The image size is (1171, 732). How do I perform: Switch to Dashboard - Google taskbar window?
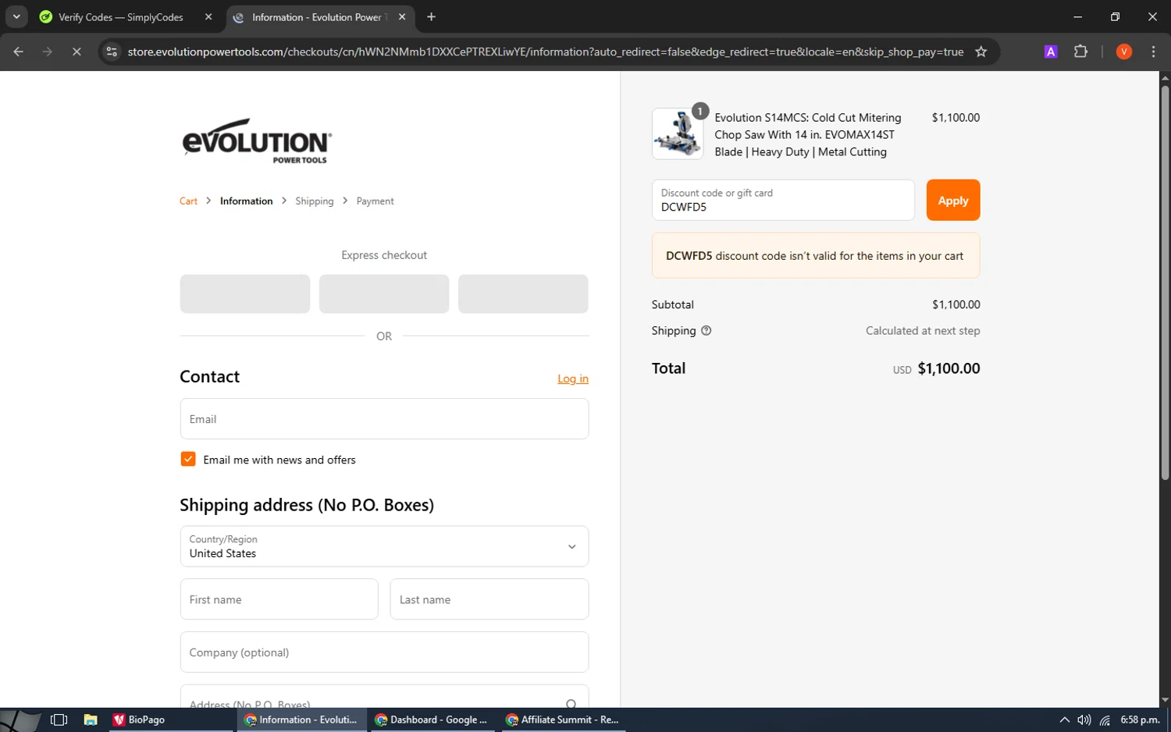click(x=431, y=720)
